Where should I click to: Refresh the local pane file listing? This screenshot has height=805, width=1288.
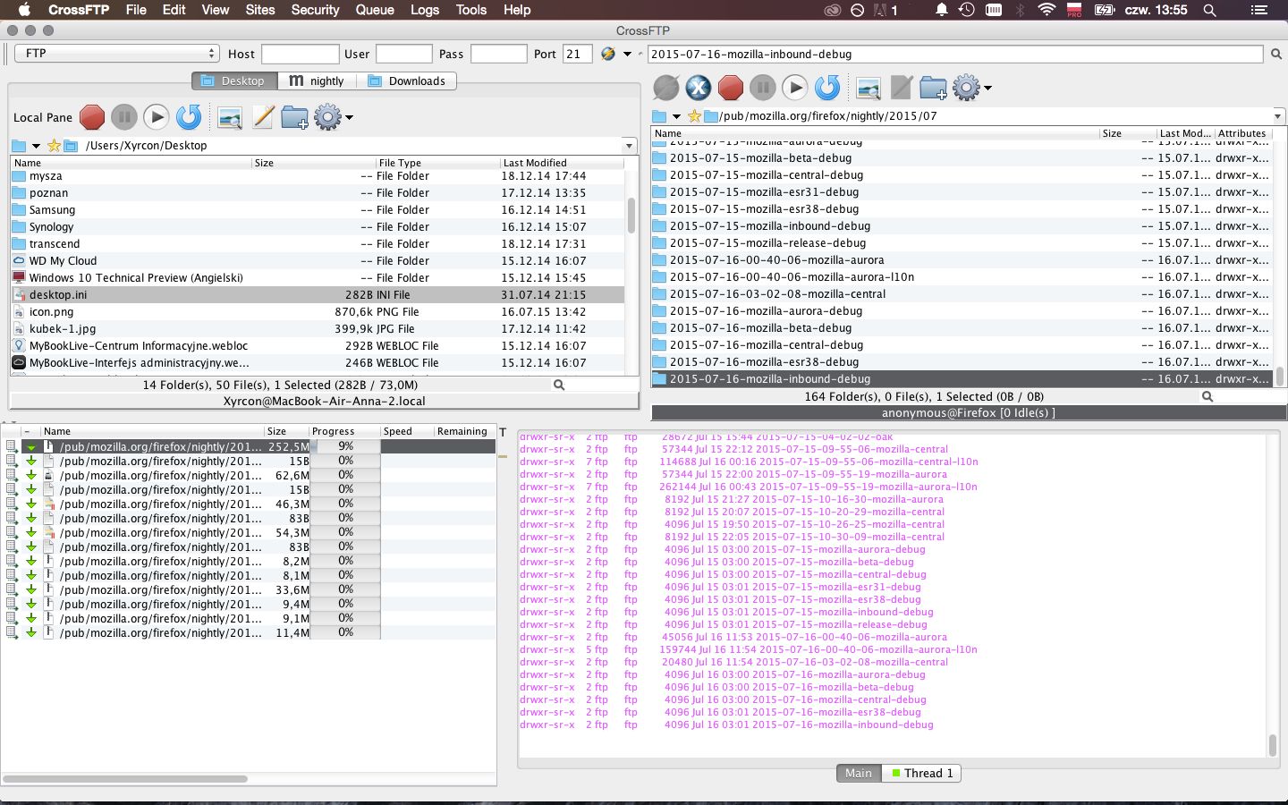pyautogui.click(x=189, y=117)
